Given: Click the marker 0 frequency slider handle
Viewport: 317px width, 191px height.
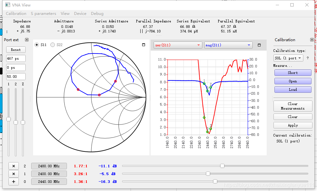Looking at the screenshot, I should click(215, 182).
